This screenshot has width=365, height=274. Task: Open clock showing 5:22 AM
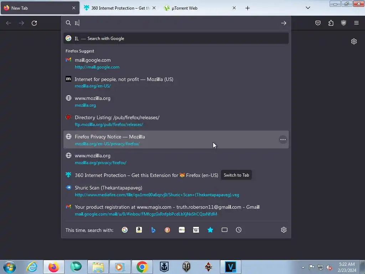(347, 267)
